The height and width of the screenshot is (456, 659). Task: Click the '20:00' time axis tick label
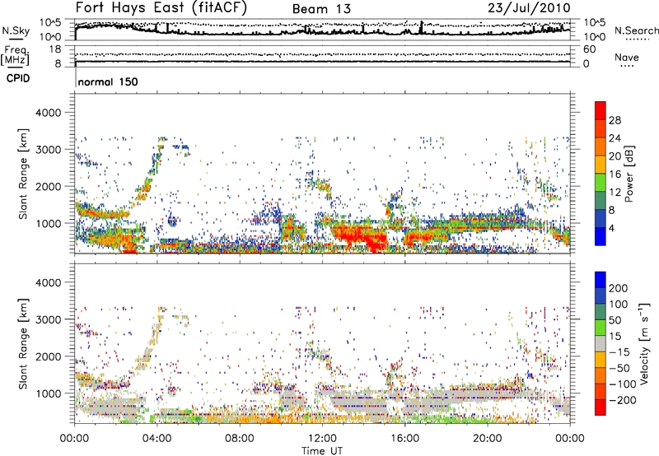[x=488, y=439]
